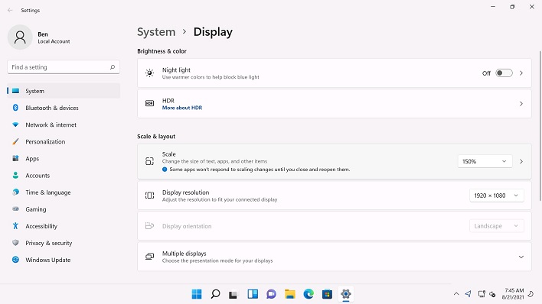Viewport: 542px width, 304px height.
Task: Click the Privacy shield icon
Action: pos(15,243)
